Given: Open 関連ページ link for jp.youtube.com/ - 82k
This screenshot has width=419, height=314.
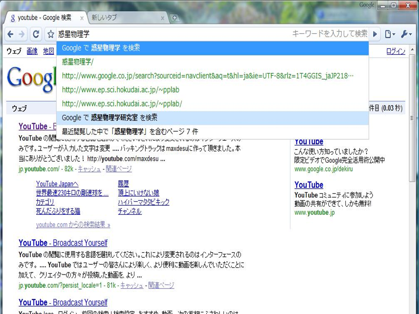Looking at the screenshot, I should click(119, 169).
